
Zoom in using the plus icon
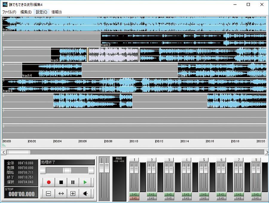click(73, 193)
